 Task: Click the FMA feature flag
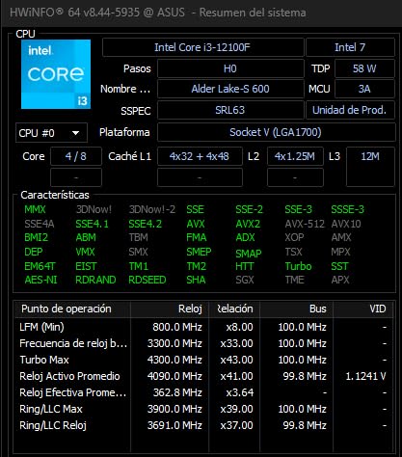197,237
